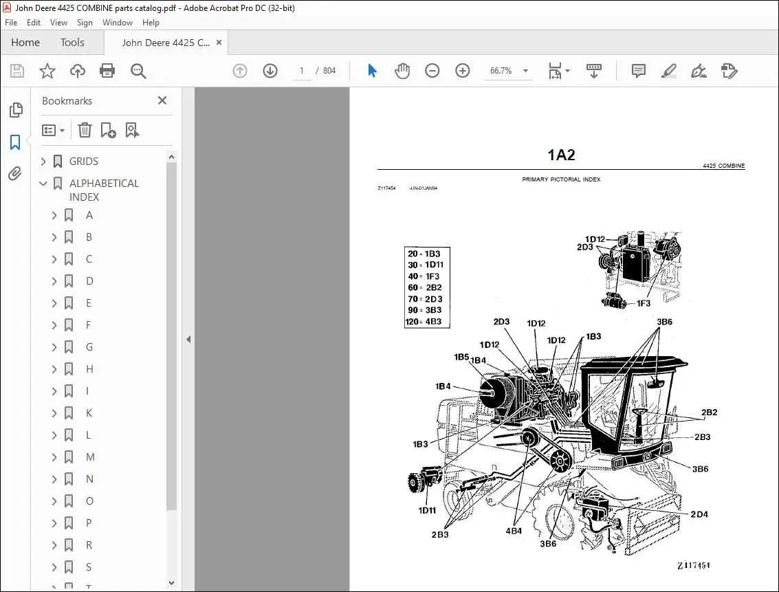Collapse the ALPHABETICAL INDEX bookmark
The width and height of the screenshot is (779, 592).
(43, 184)
